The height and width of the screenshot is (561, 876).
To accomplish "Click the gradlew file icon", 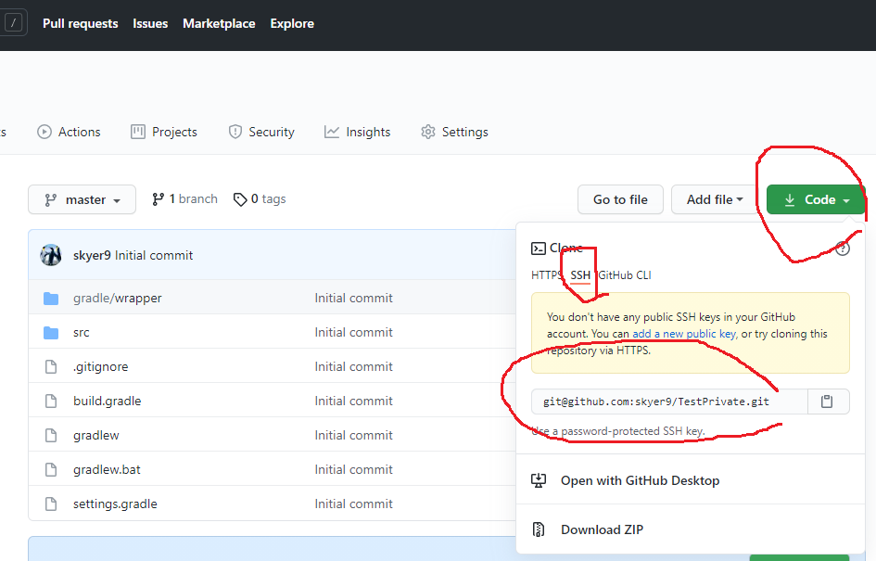I will pos(51,435).
